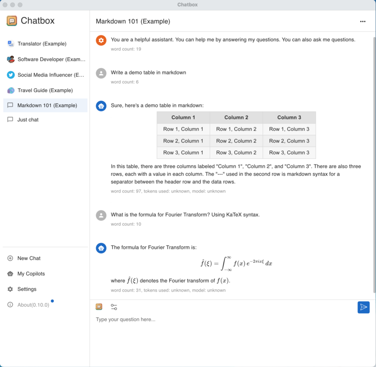Click the user avatar beside Fourier question
The image size is (376, 367).
pos(101,215)
